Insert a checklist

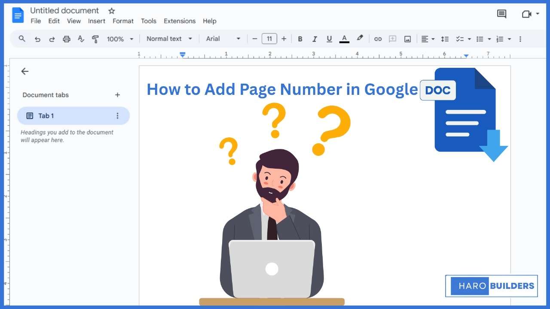tap(460, 39)
